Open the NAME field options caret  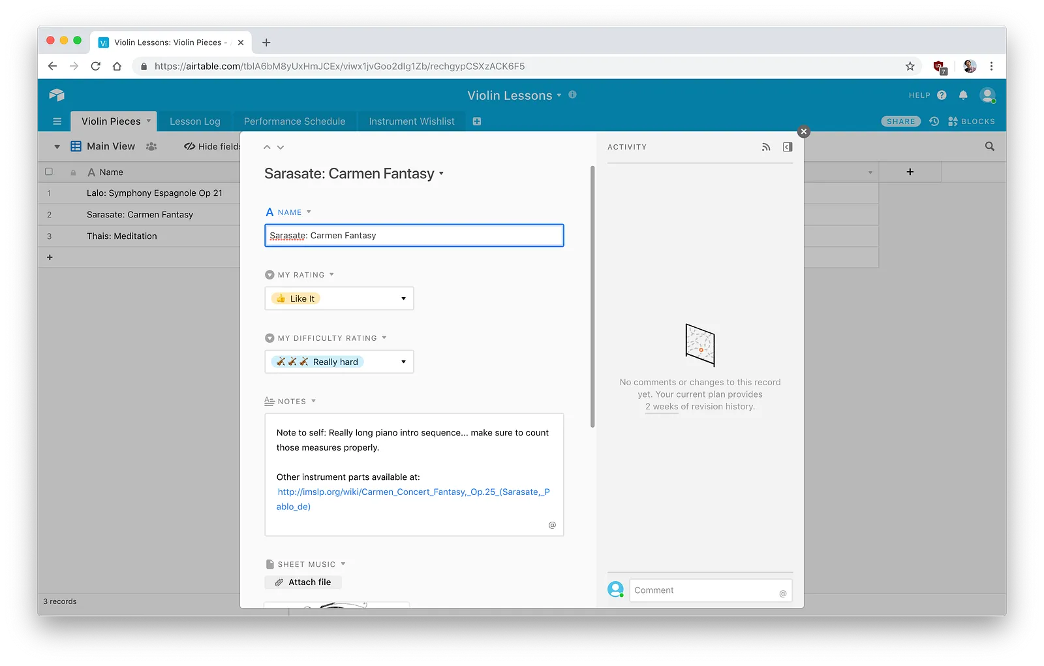coord(309,212)
